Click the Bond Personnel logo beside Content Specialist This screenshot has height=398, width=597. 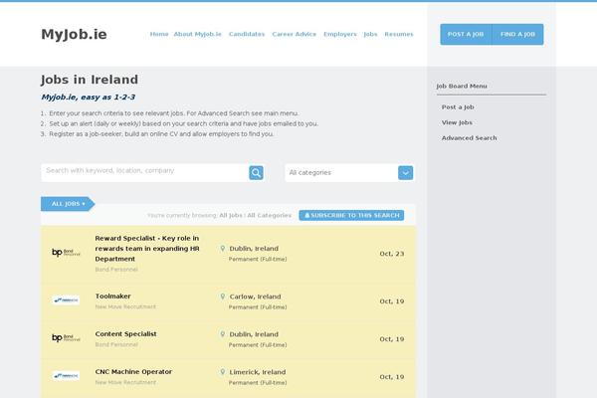tap(66, 338)
